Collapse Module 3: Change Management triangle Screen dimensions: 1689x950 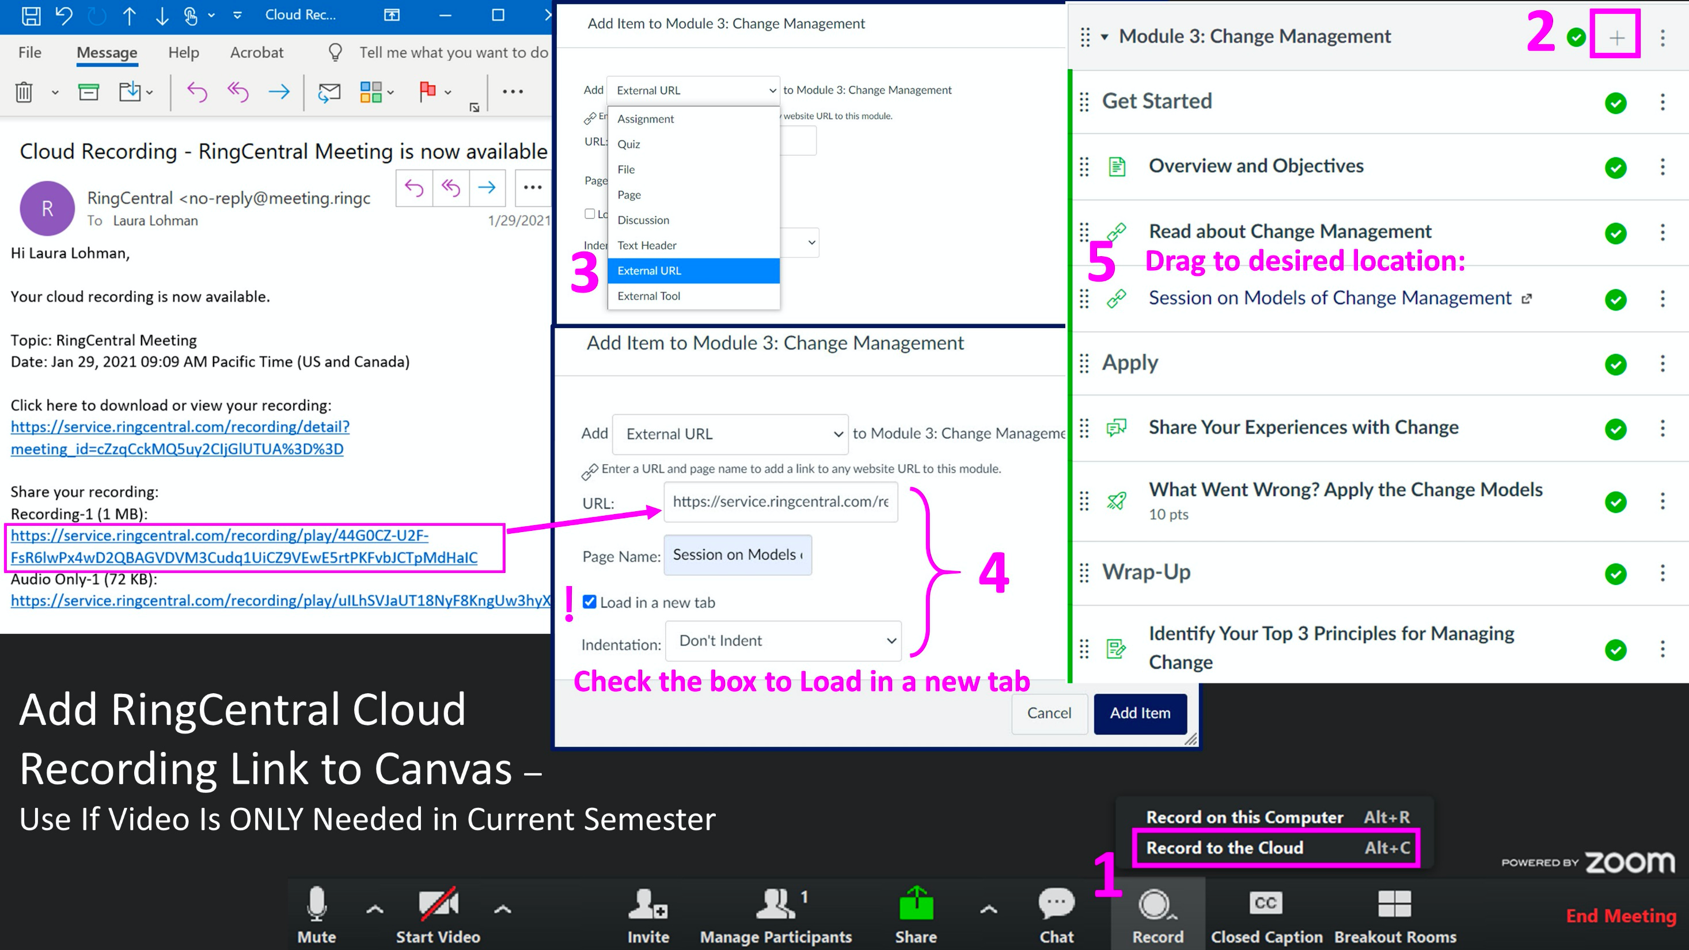[x=1105, y=37]
